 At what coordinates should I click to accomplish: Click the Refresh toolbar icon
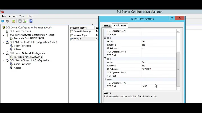(20, 21)
